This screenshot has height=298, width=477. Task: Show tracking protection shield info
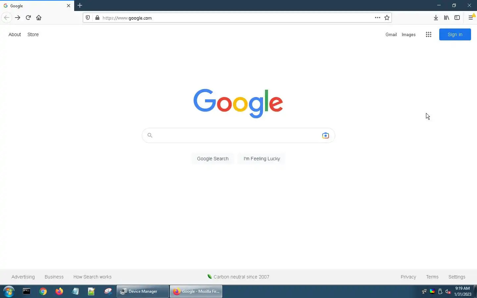click(88, 18)
